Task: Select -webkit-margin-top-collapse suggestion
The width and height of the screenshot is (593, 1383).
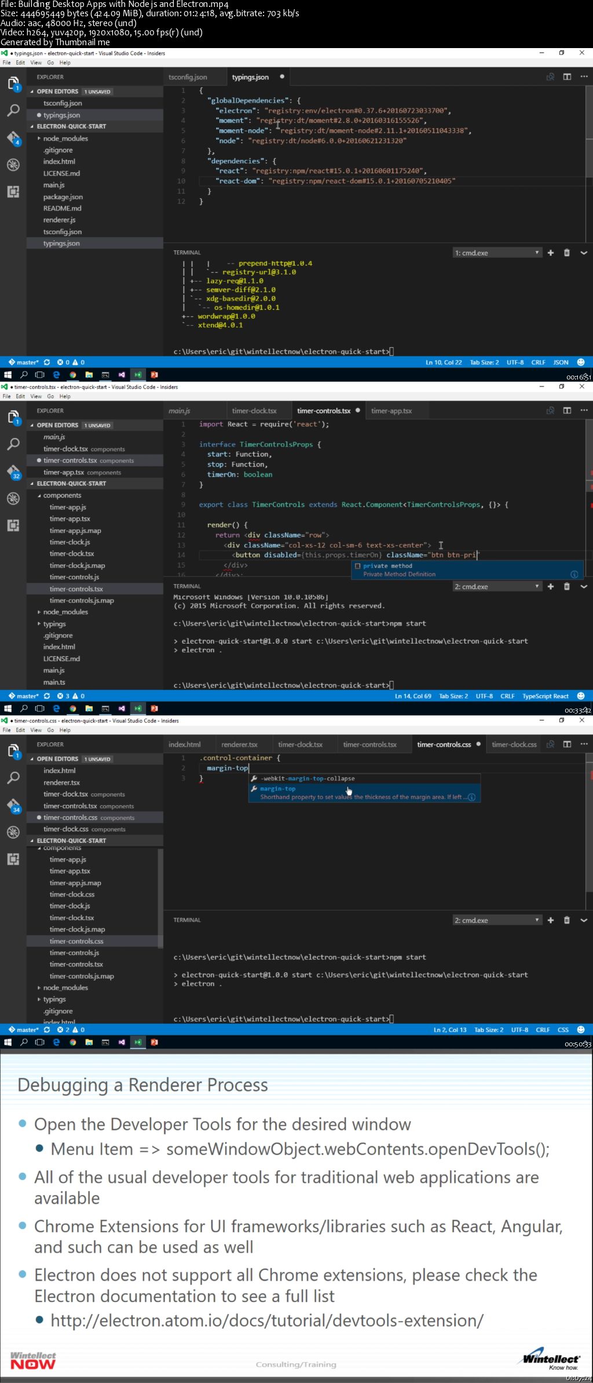Action: [x=364, y=778]
